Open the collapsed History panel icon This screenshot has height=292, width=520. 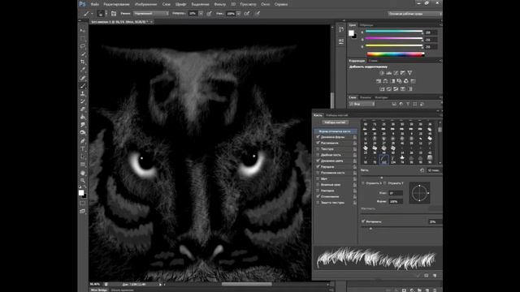341,30
